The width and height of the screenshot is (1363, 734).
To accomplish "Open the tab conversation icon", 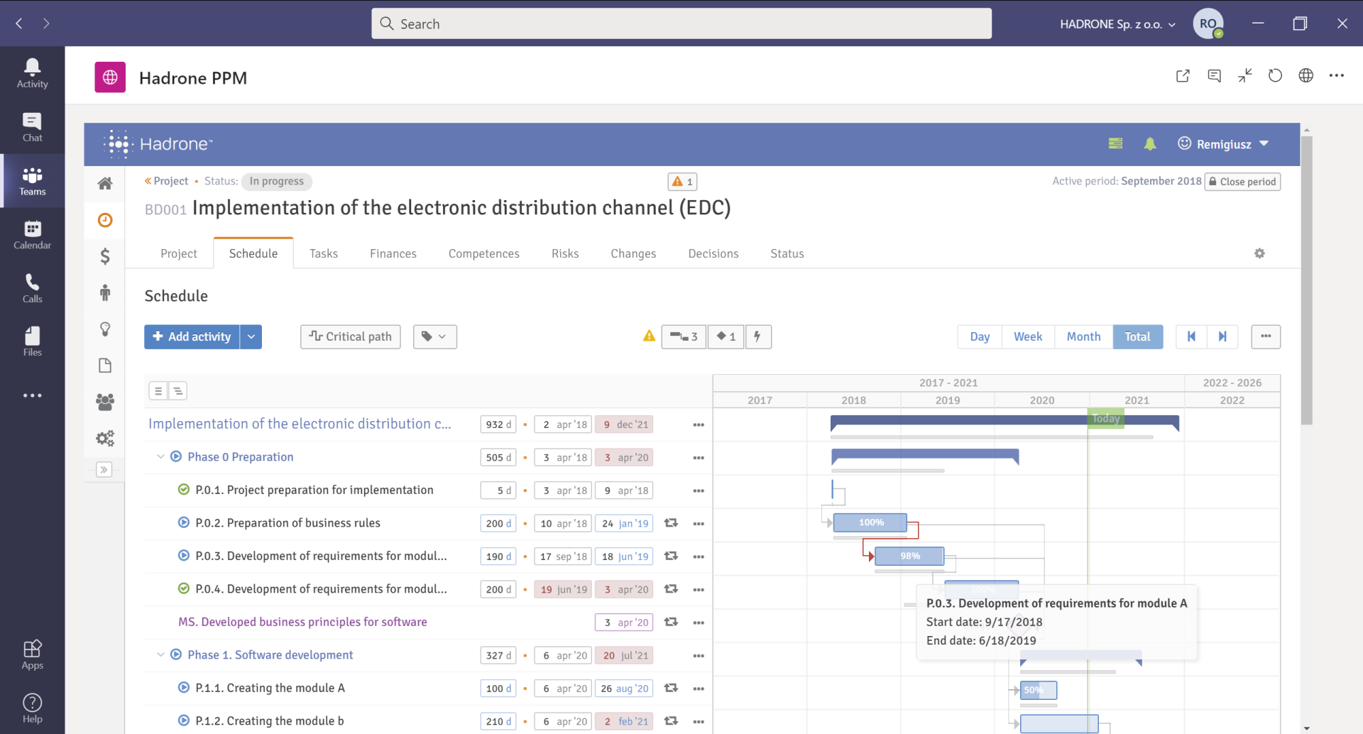I will [x=1214, y=76].
